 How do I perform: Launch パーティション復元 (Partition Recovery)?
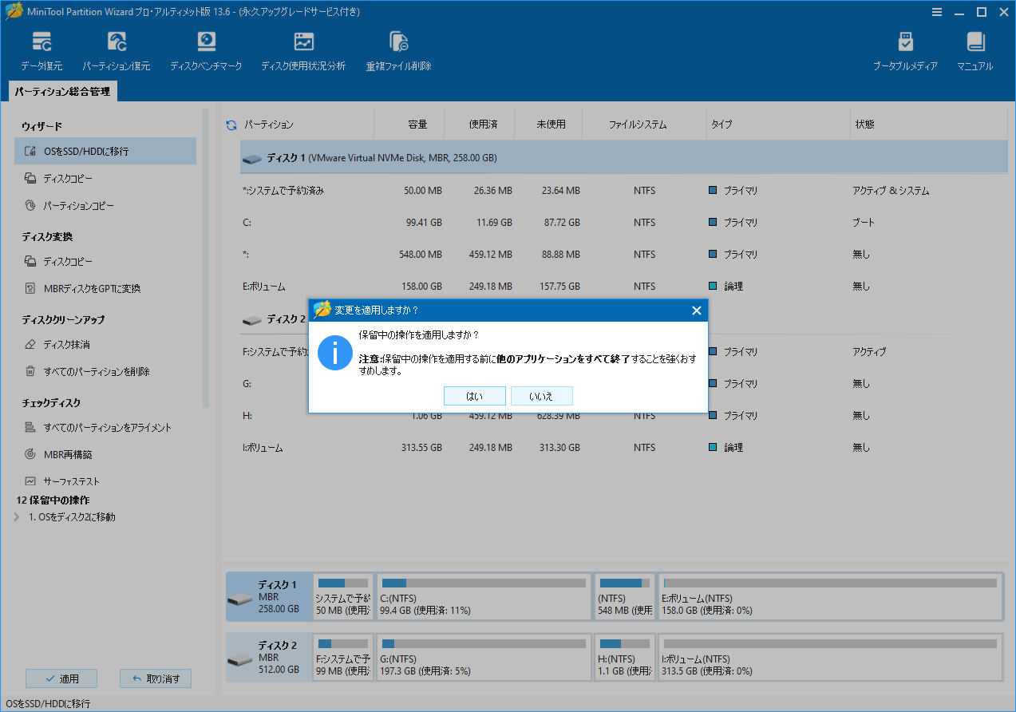pyautogui.click(x=117, y=48)
